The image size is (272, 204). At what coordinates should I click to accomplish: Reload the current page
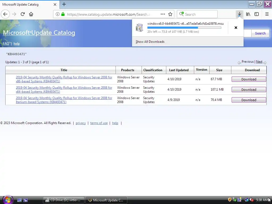point(23,14)
